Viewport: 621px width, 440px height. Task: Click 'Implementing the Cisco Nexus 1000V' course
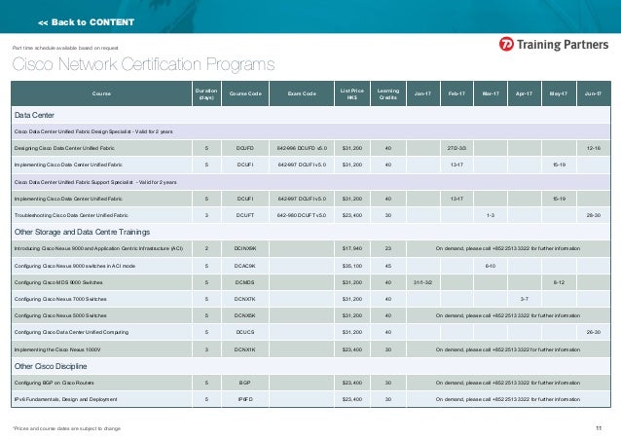point(57,349)
